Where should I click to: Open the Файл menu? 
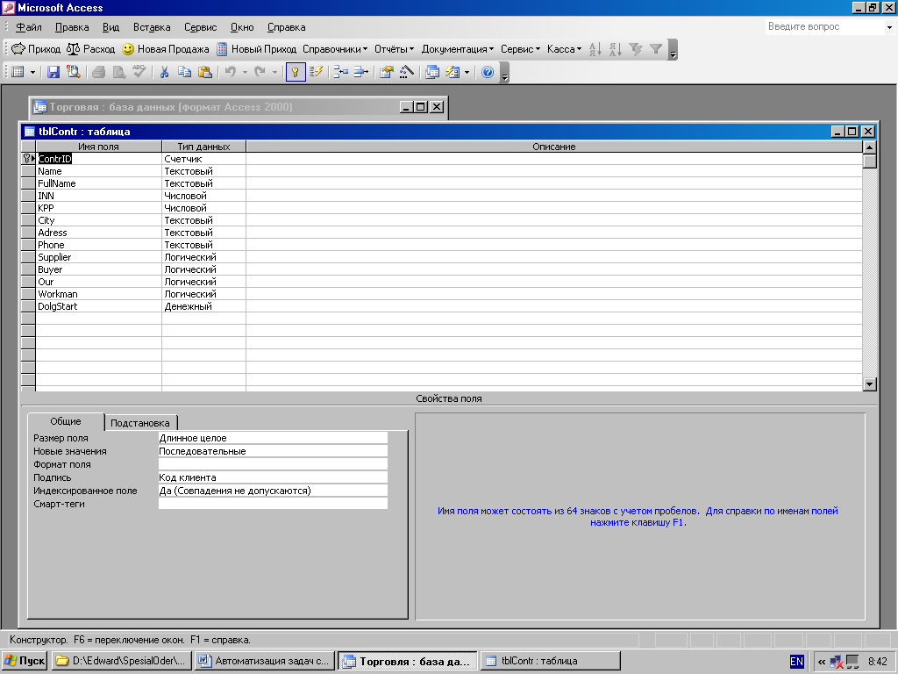coord(29,27)
